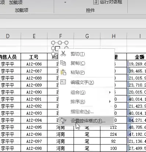Click 河南 cell in row A12-095
This screenshot has height=152, width=146.
click(61, 128)
